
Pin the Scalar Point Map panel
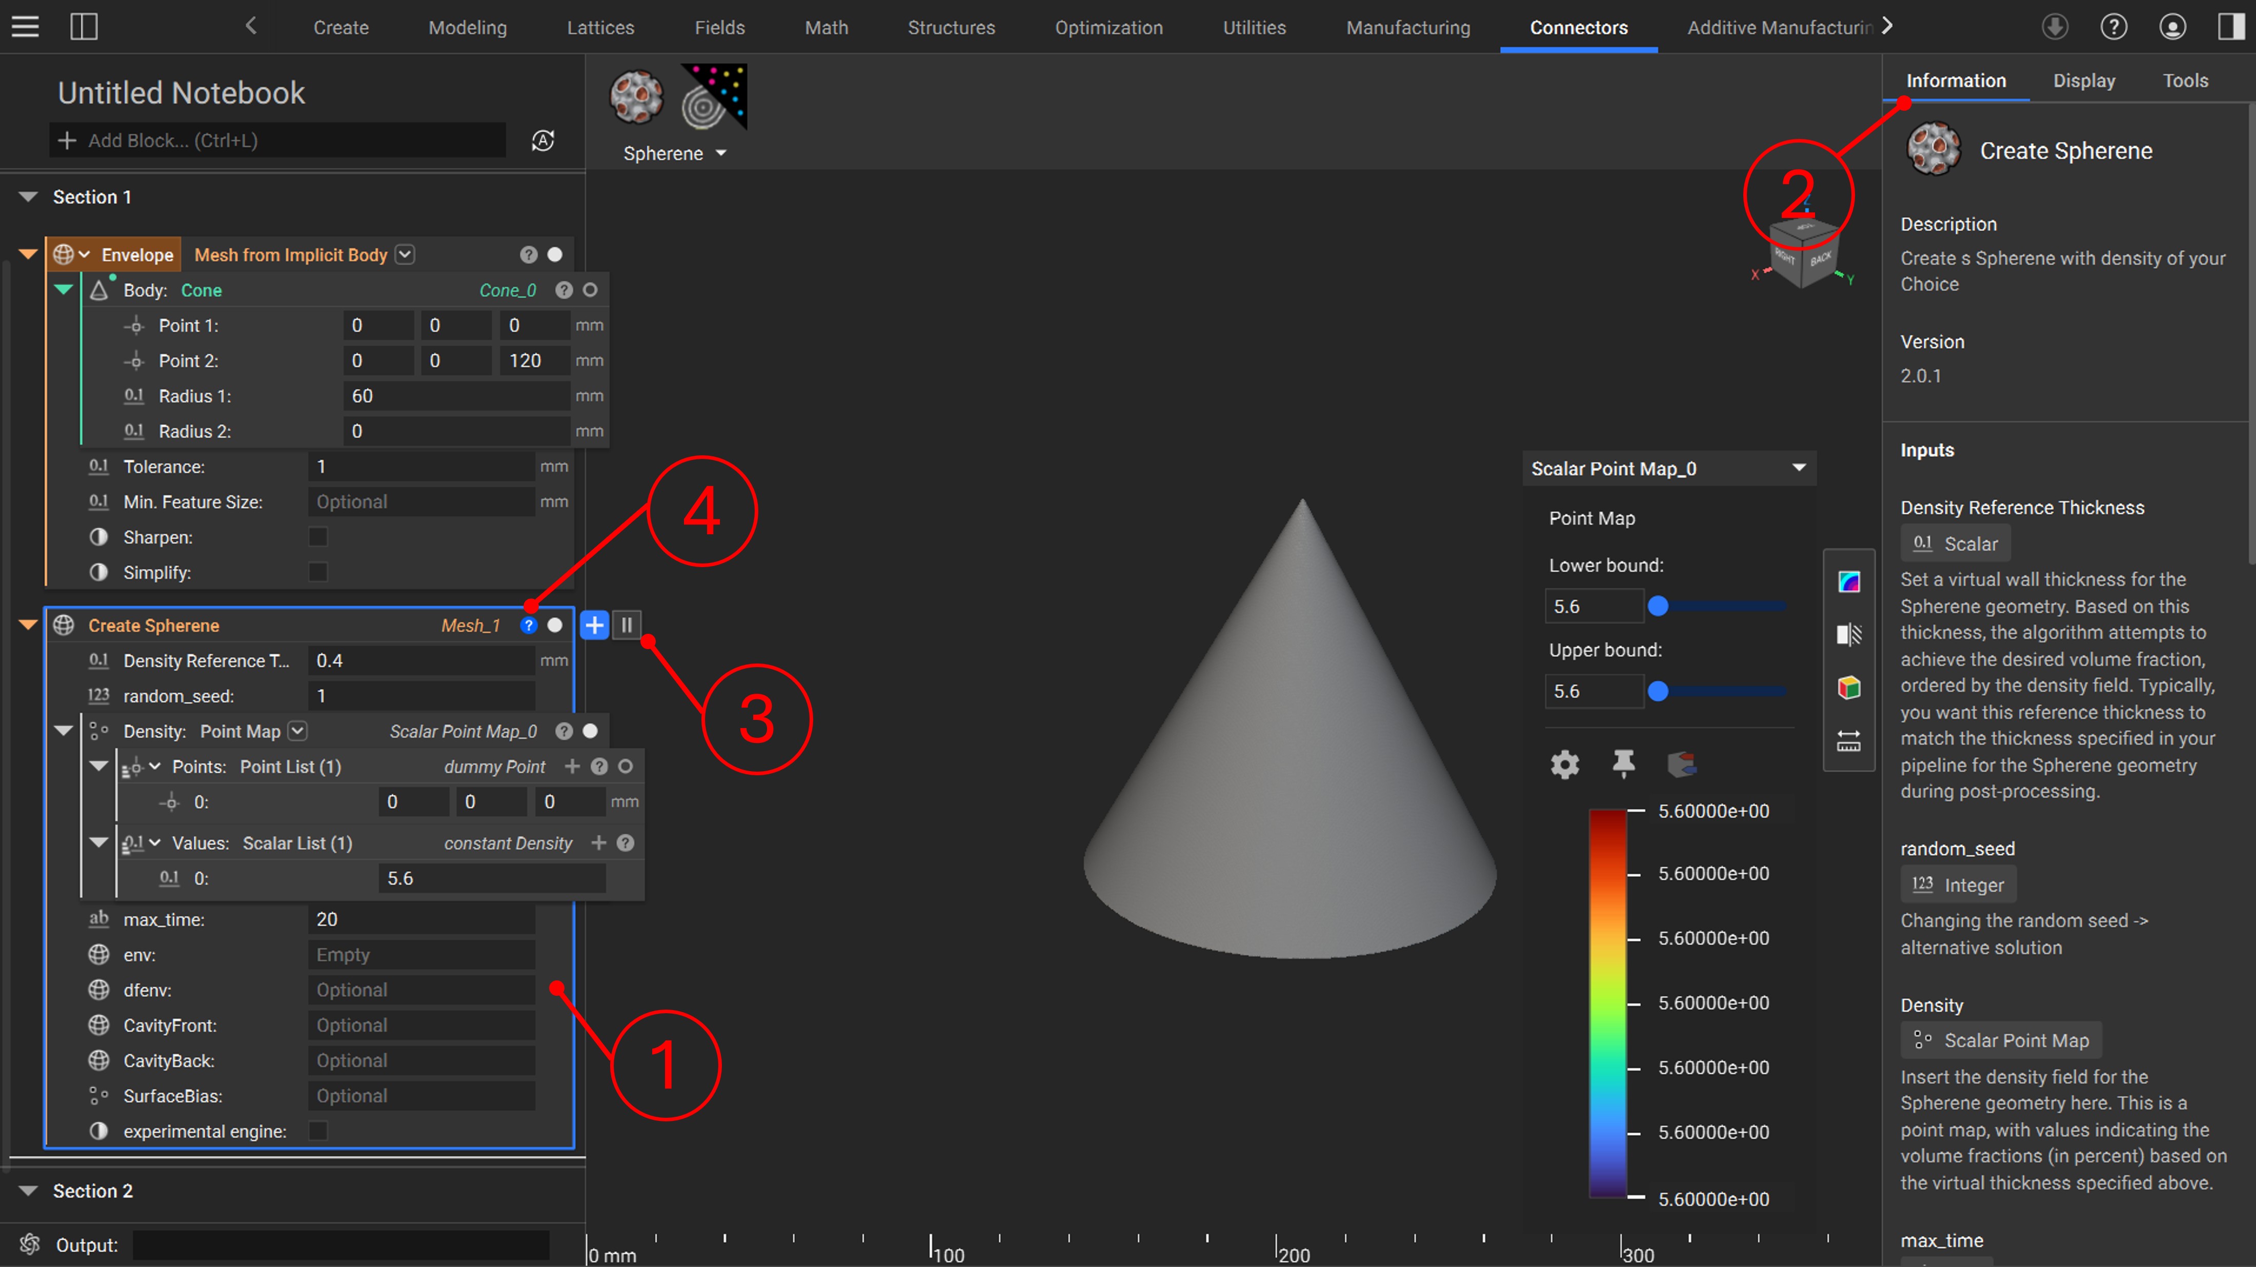click(x=1623, y=763)
